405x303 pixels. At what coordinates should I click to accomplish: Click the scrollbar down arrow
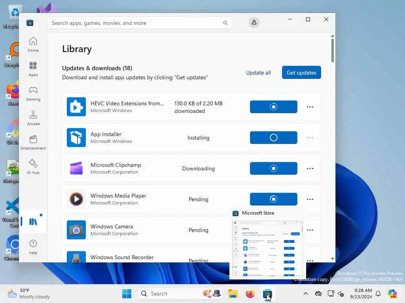(x=332, y=259)
